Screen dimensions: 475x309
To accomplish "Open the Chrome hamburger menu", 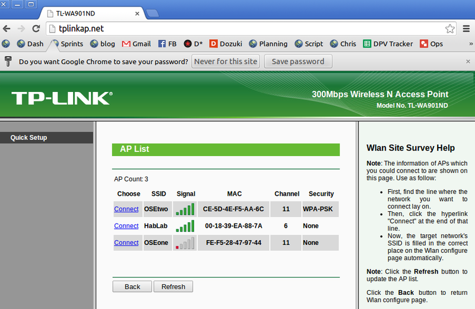I will [x=466, y=28].
